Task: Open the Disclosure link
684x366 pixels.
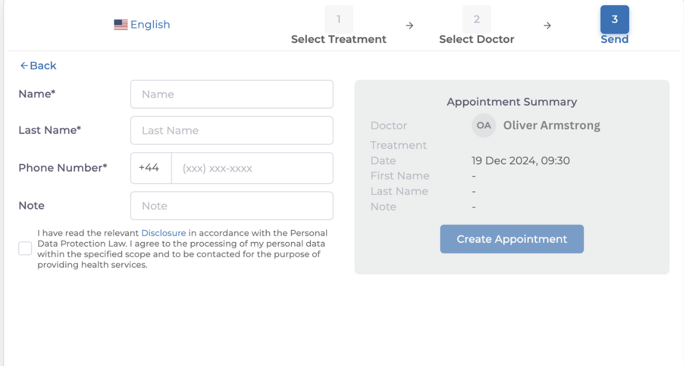Action: tap(163, 233)
